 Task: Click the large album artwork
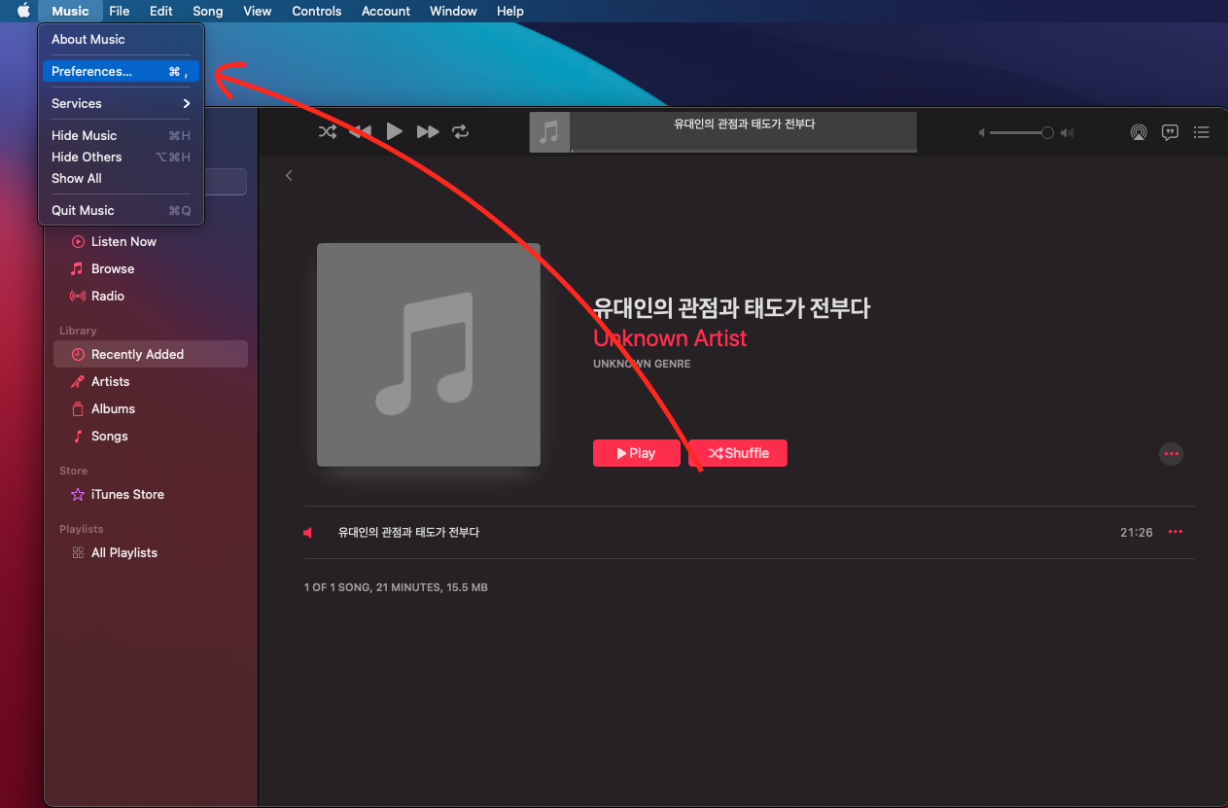coord(429,355)
